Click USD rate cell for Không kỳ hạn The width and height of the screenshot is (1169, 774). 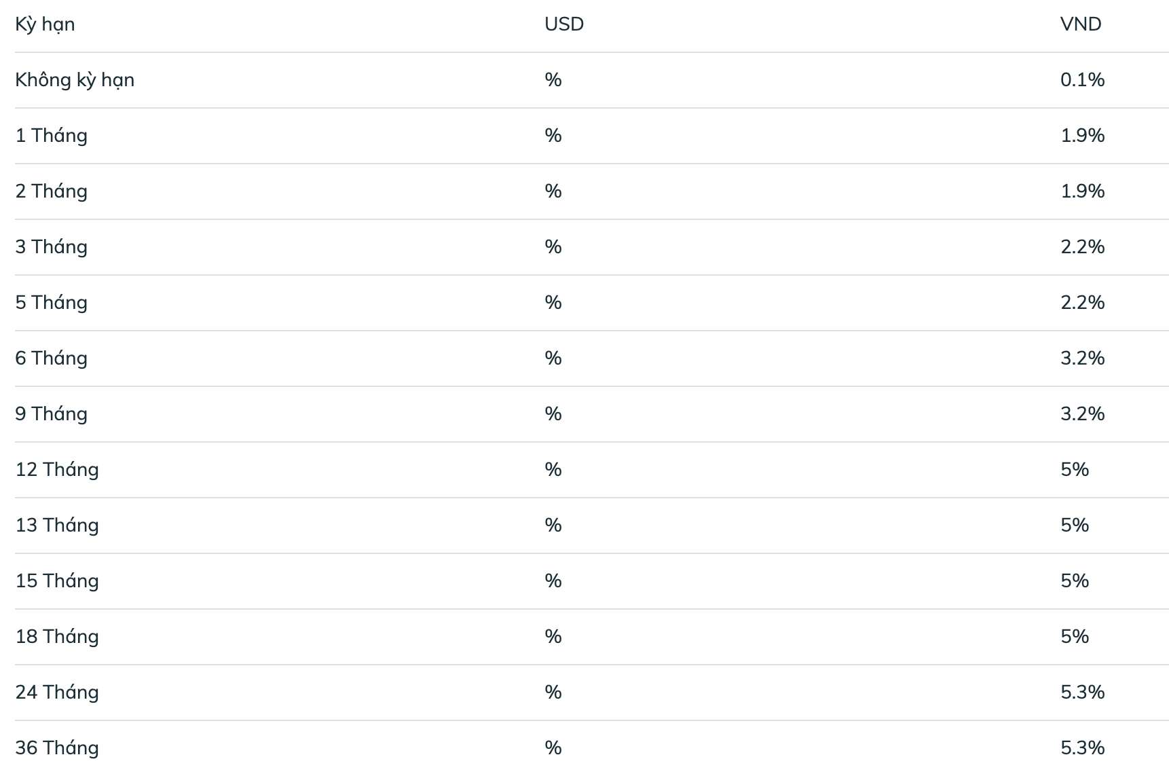click(553, 80)
